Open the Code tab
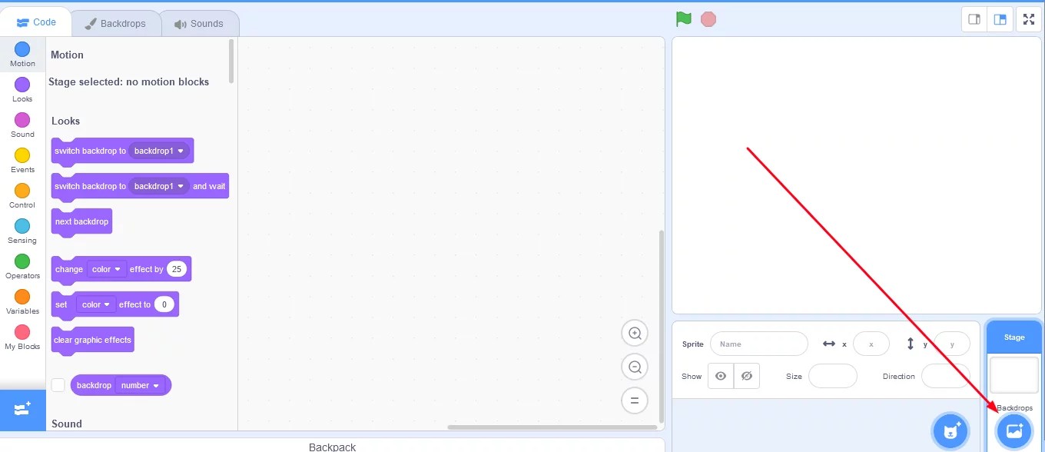The image size is (1045, 452). tap(36, 22)
